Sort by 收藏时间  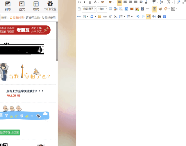[x=17, y=18]
